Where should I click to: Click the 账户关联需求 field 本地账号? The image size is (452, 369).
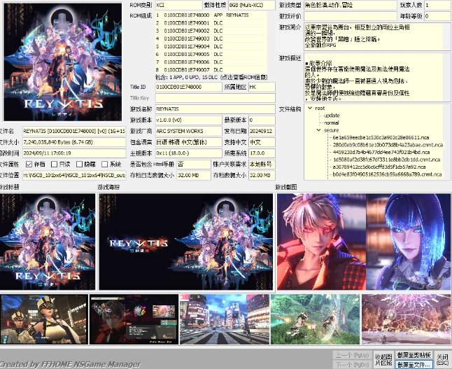(262, 164)
